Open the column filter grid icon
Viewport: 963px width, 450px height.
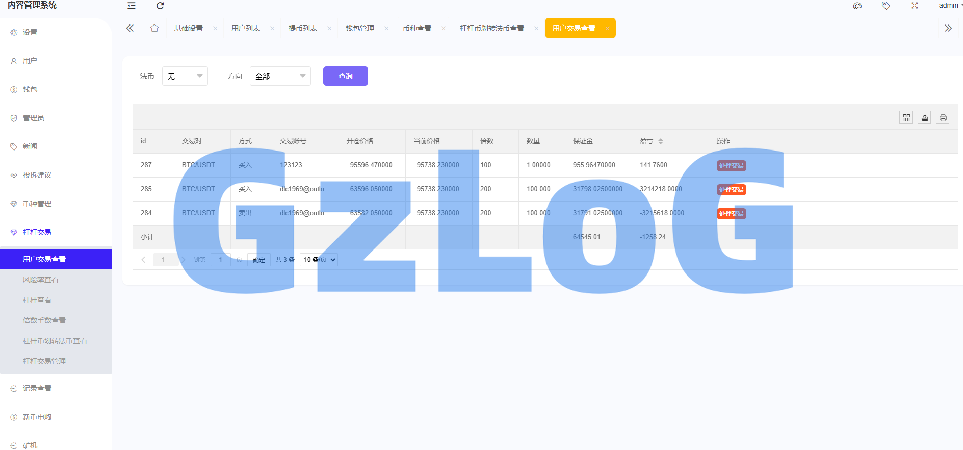906,118
